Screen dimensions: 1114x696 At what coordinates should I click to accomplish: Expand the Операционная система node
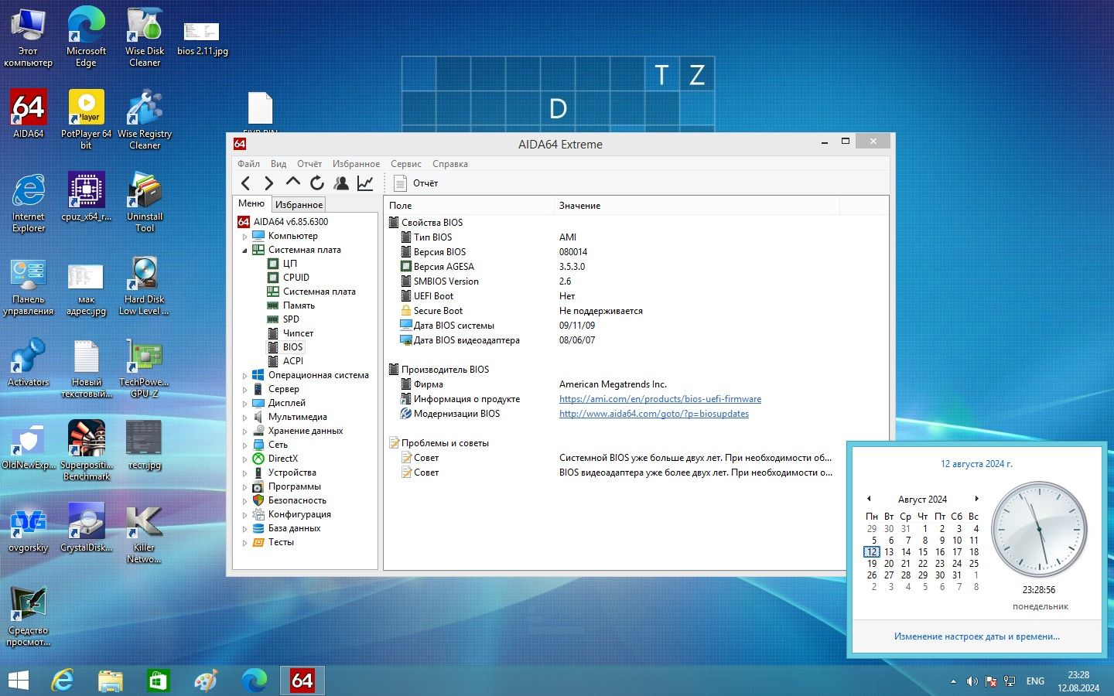click(x=245, y=376)
